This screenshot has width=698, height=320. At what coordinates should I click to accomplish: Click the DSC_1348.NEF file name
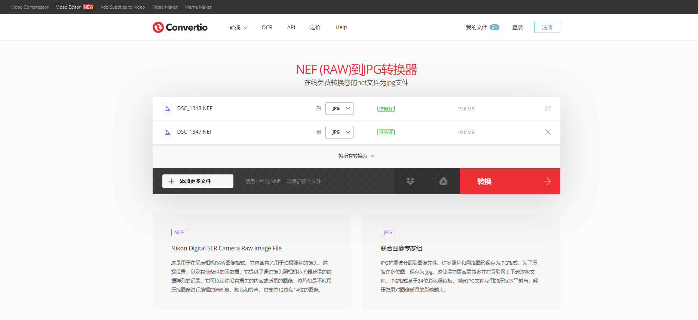[195, 108]
